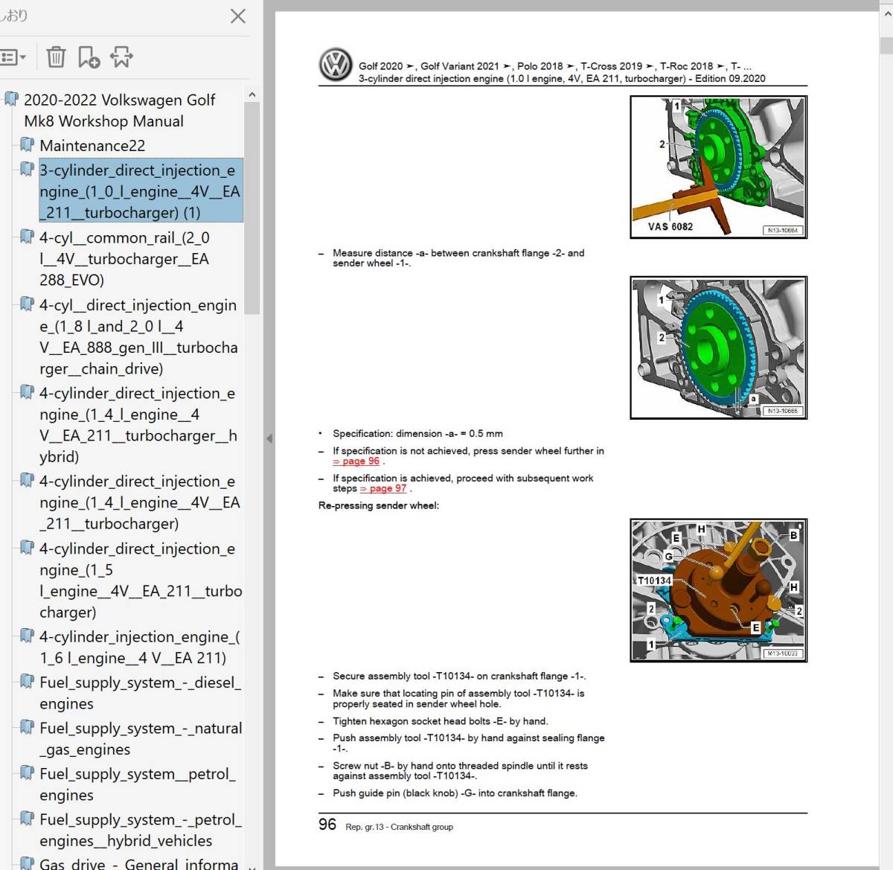Click the 'Measure distance -a-' instruction text
Viewport: 893px width, 870px height.
pos(458,258)
